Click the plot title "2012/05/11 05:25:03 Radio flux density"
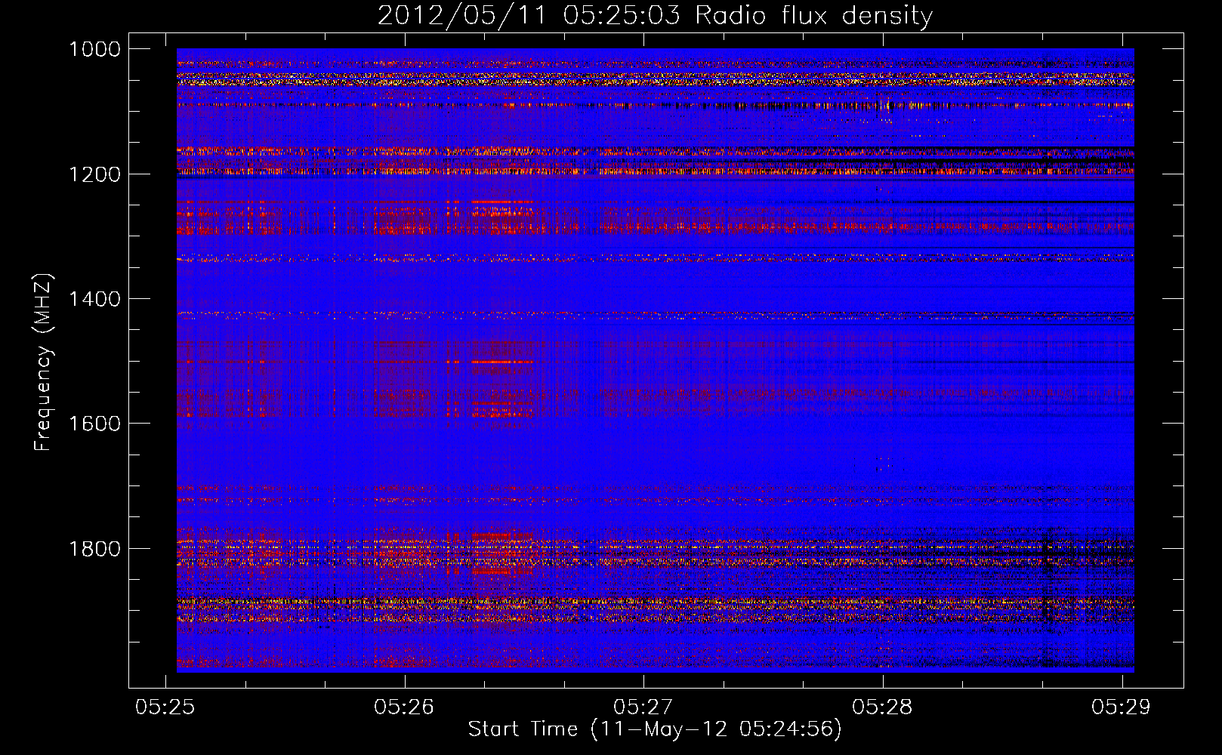The image size is (1222, 755). point(655,16)
